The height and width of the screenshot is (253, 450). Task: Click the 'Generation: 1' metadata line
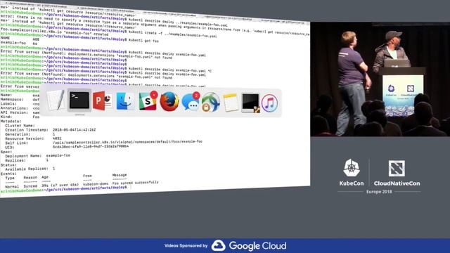tap(30, 134)
